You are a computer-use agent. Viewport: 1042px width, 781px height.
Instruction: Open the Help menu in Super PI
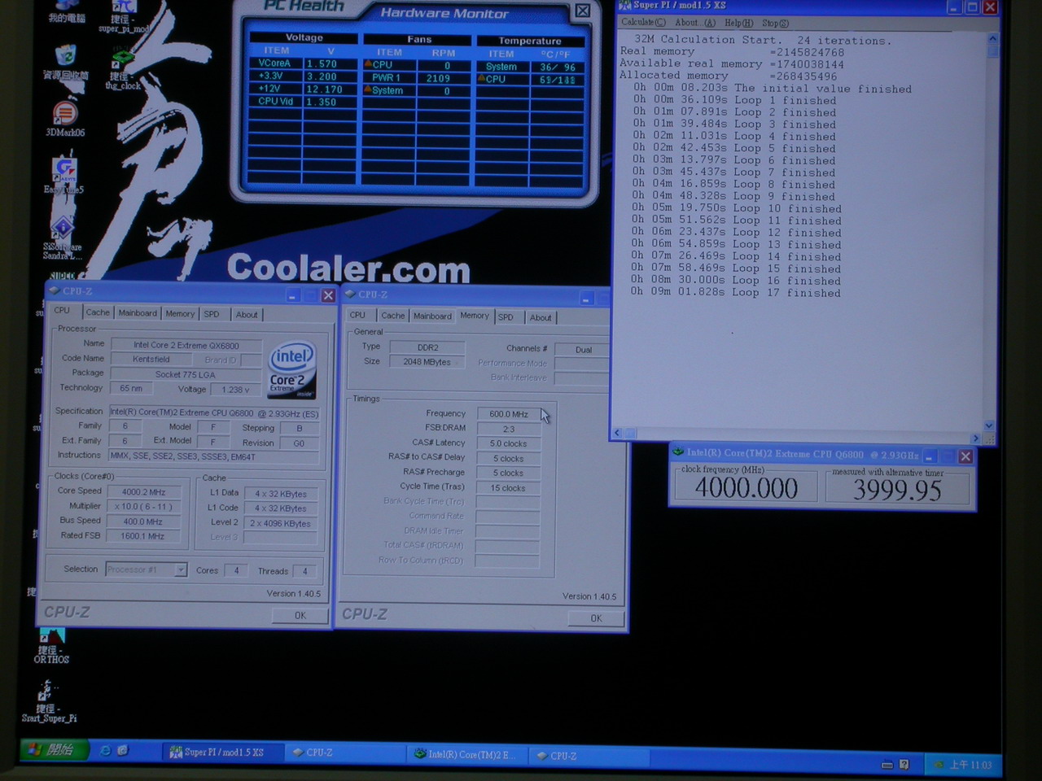(x=738, y=23)
